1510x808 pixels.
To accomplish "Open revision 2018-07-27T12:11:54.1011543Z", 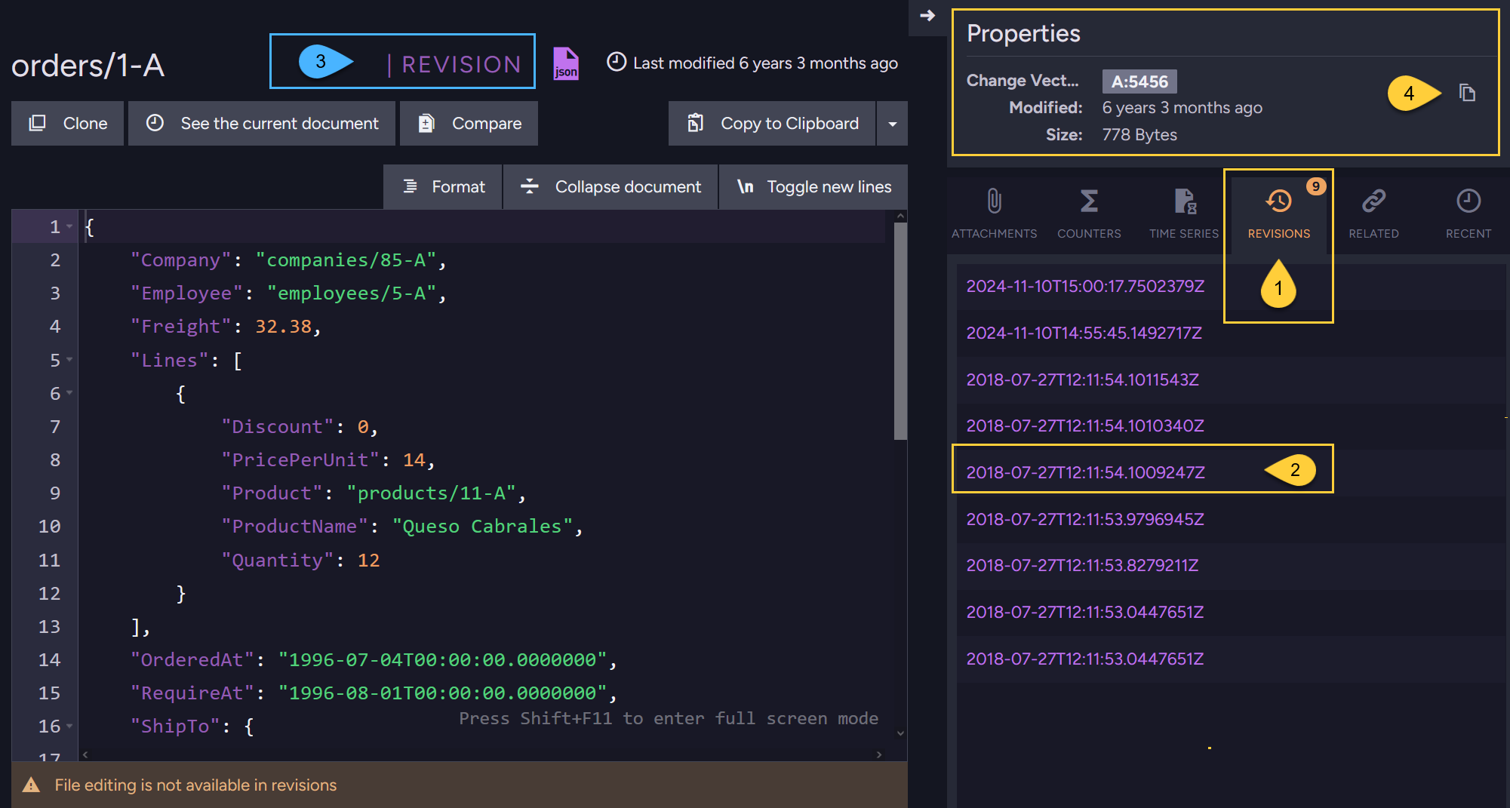I will pyautogui.click(x=1082, y=379).
